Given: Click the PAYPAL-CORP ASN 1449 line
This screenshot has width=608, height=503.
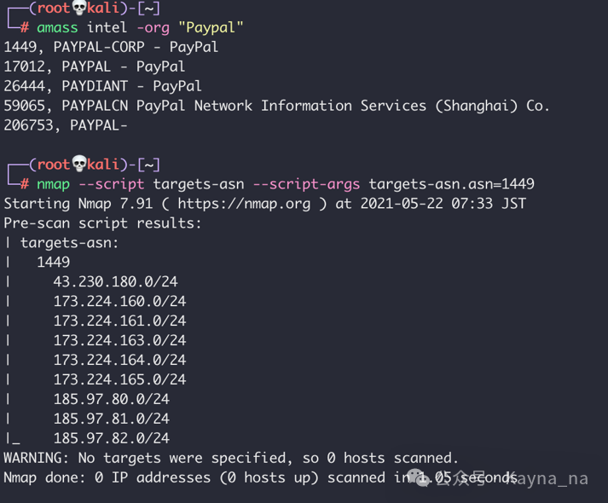Looking at the screenshot, I should [111, 47].
